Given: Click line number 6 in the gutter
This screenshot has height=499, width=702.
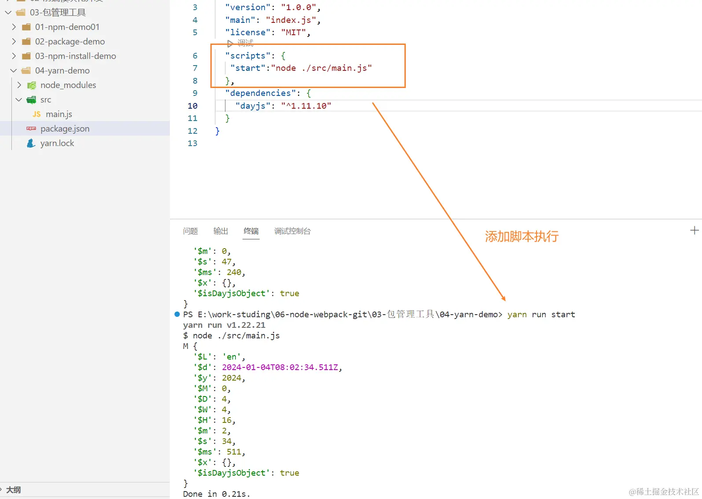Looking at the screenshot, I should click(195, 55).
